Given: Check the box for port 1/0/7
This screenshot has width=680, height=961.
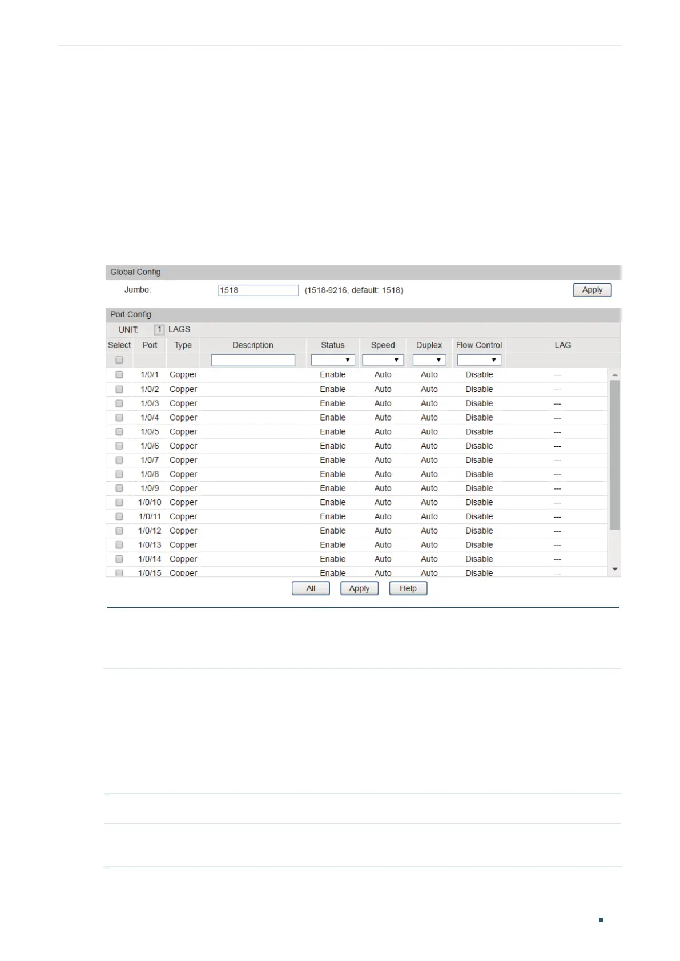Looking at the screenshot, I should tap(119, 460).
